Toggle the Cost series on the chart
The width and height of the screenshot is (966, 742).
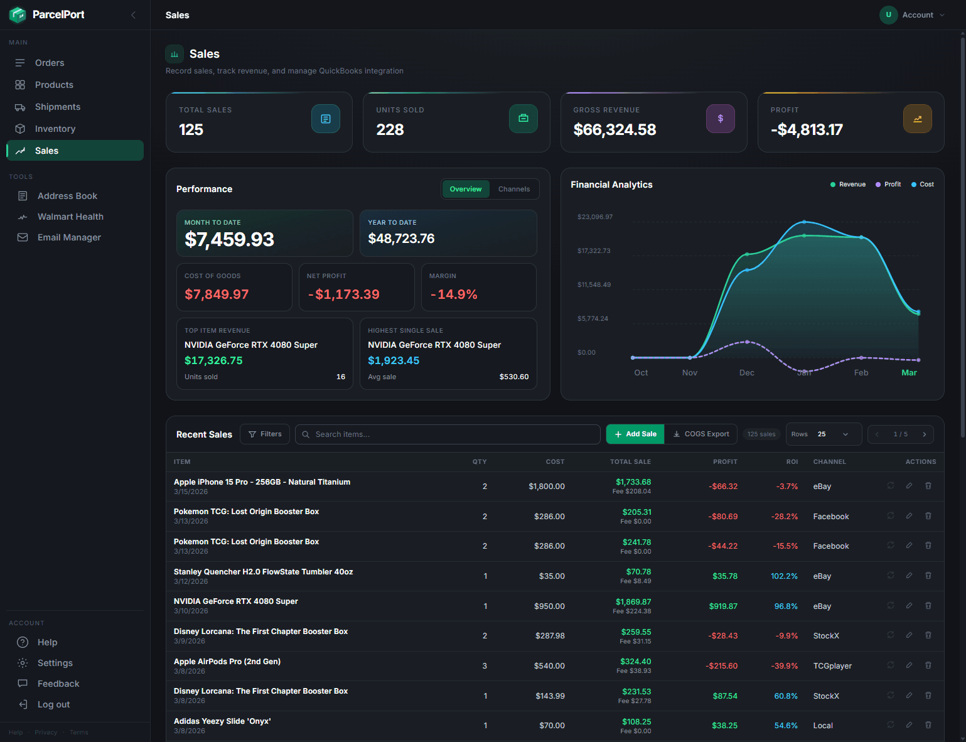(922, 184)
